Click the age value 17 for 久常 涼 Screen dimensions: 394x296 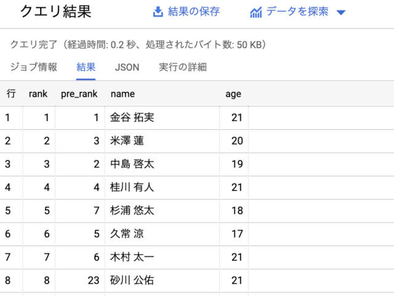tap(236, 234)
